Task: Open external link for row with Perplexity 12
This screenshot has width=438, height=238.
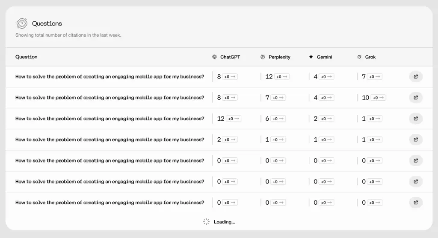Action: (x=416, y=77)
